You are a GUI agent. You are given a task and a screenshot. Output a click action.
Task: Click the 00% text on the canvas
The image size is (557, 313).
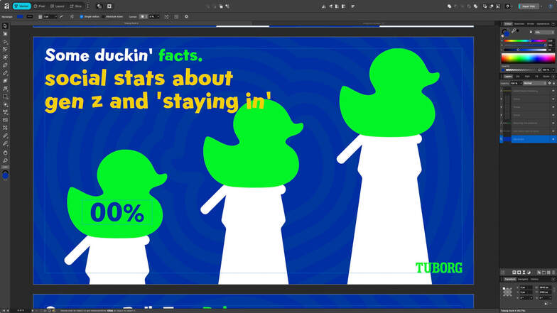click(x=117, y=212)
